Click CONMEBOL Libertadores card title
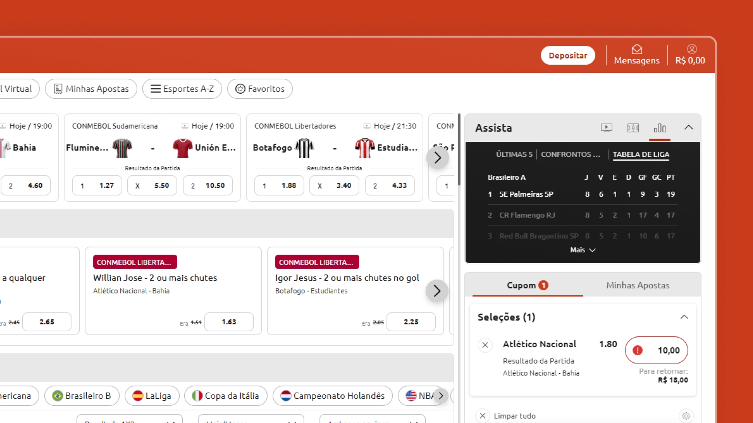This screenshot has height=423, width=753. 295,126
